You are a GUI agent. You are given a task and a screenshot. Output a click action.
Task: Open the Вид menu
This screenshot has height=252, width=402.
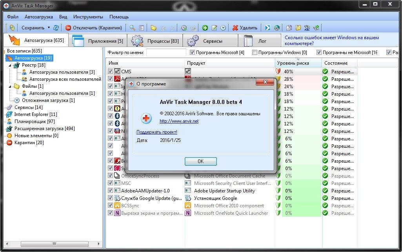[63, 17]
